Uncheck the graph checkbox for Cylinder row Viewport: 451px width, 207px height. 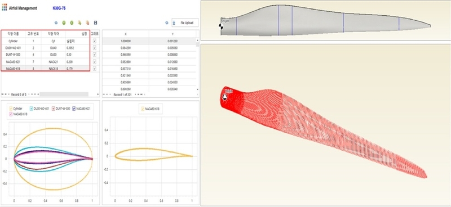(95, 41)
